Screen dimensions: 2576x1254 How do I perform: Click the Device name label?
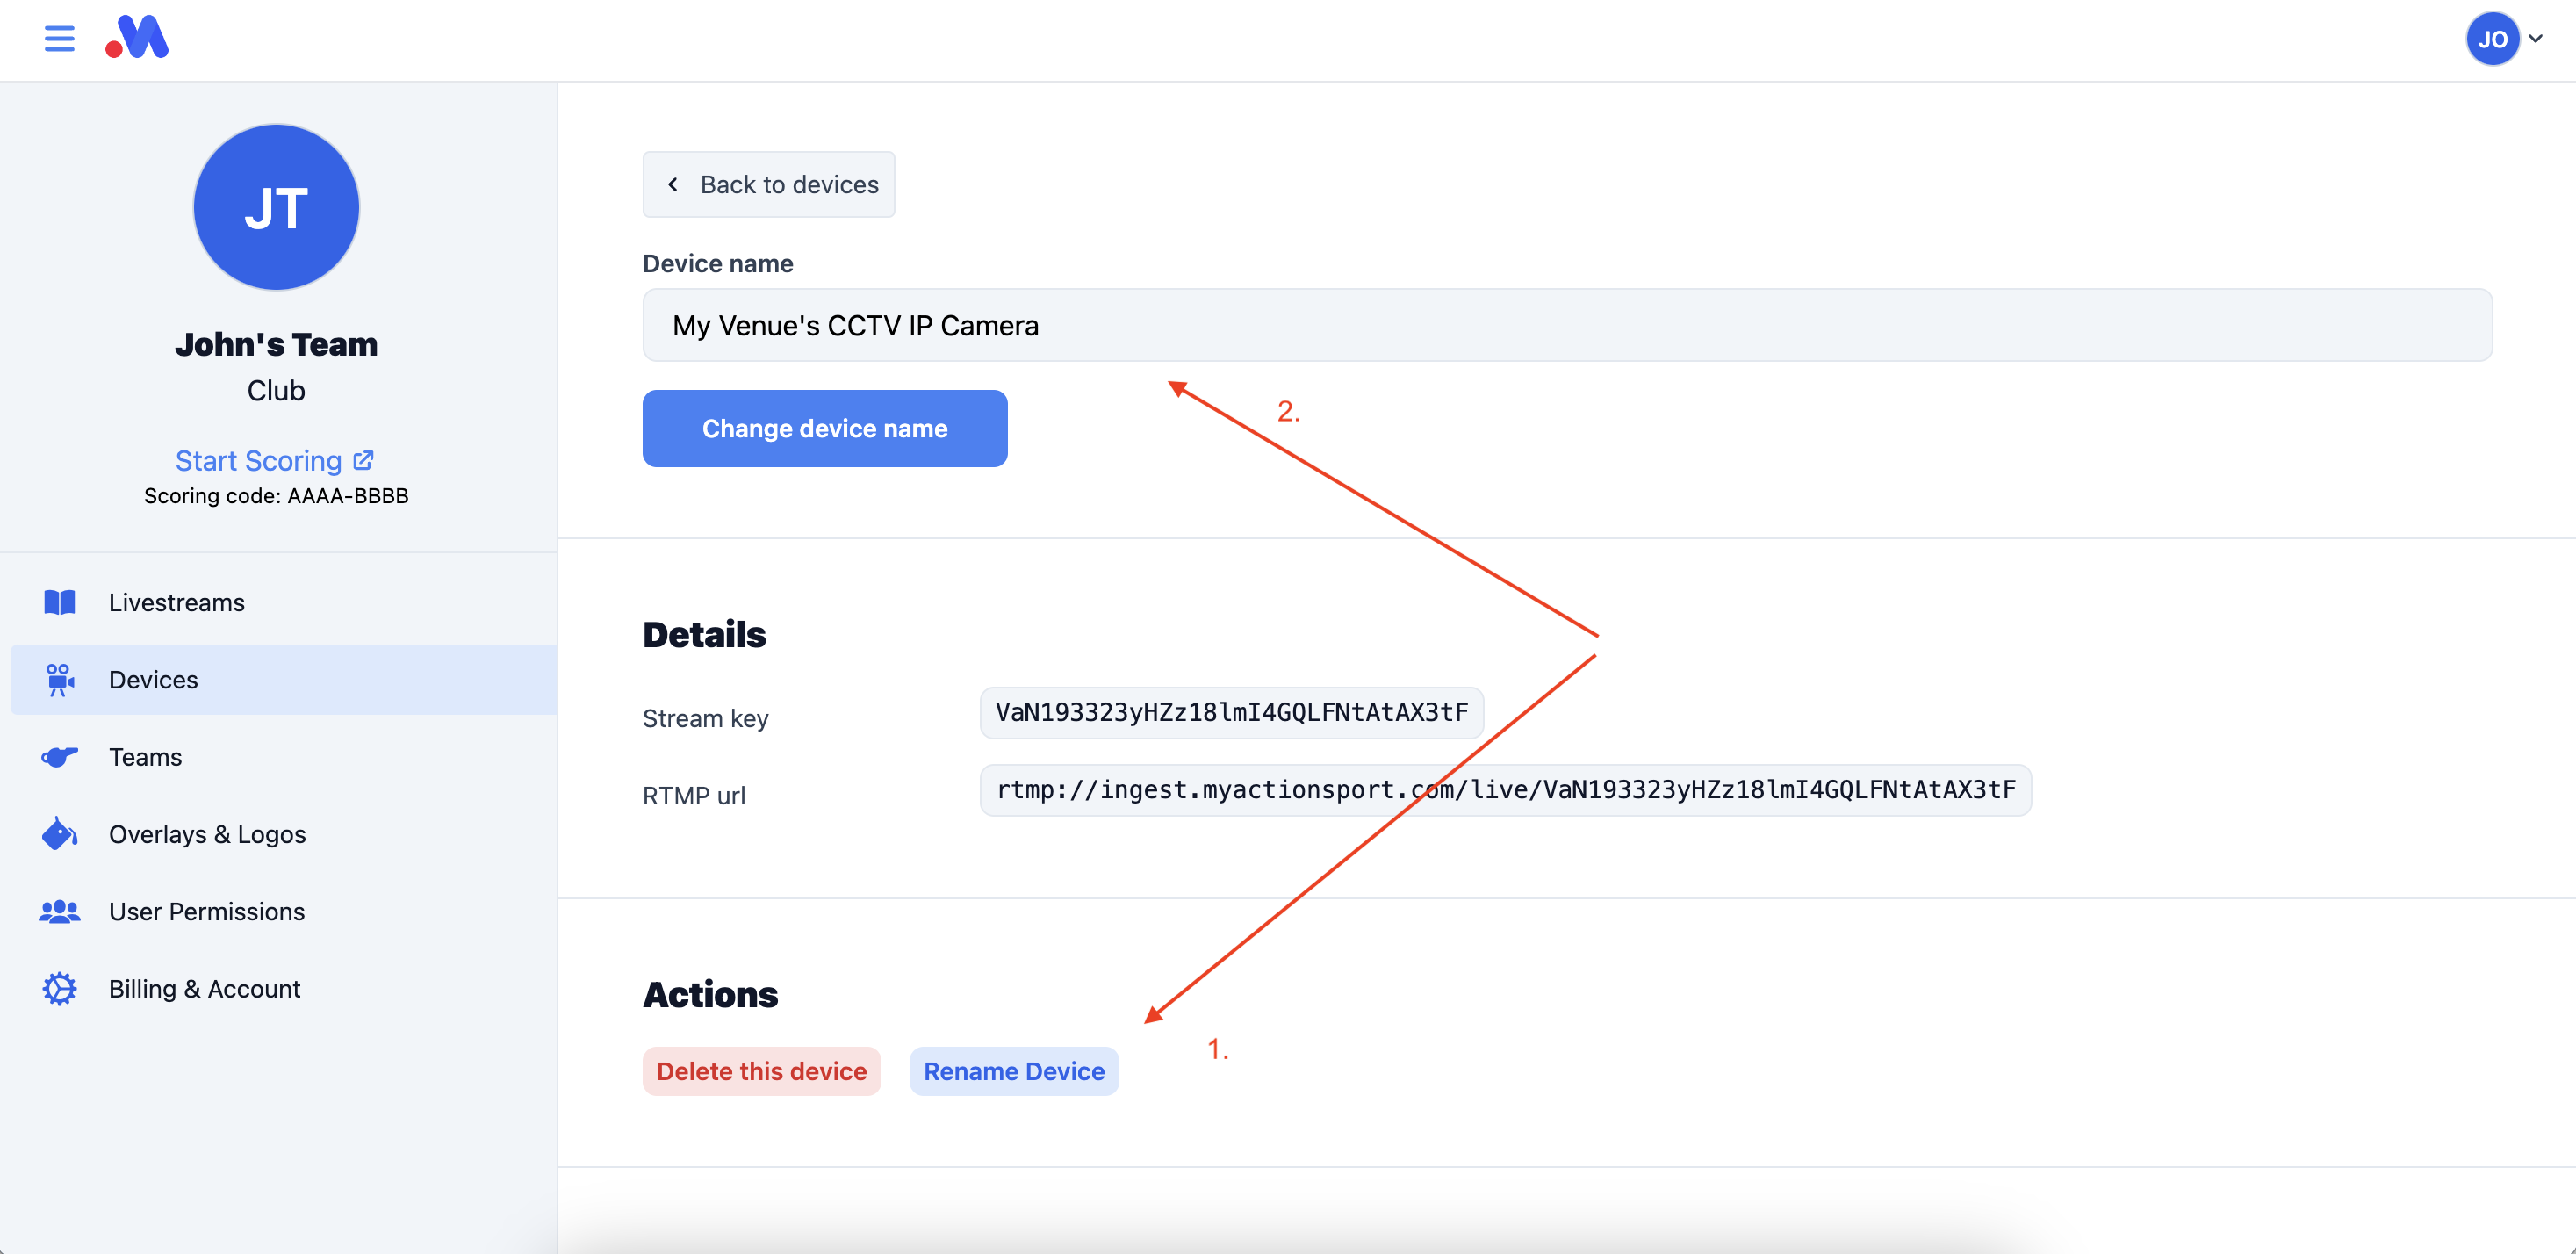pyautogui.click(x=717, y=263)
